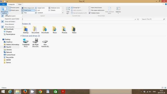Open the Desktop folder icon
The image size is (167, 94).
pyautogui.click(x=26, y=30)
